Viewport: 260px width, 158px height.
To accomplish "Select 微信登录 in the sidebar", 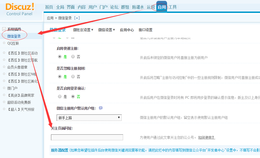I will click(14, 36).
